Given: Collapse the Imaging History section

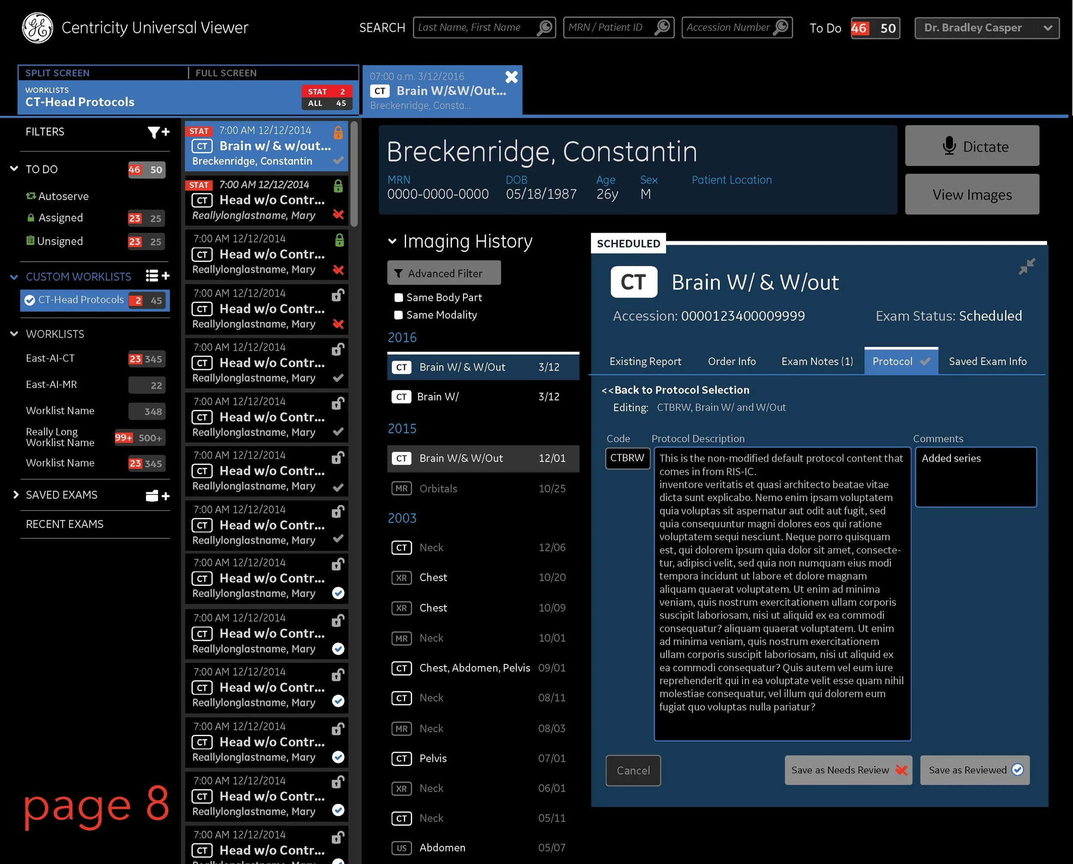Looking at the screenshot, I should pos(392,241).
